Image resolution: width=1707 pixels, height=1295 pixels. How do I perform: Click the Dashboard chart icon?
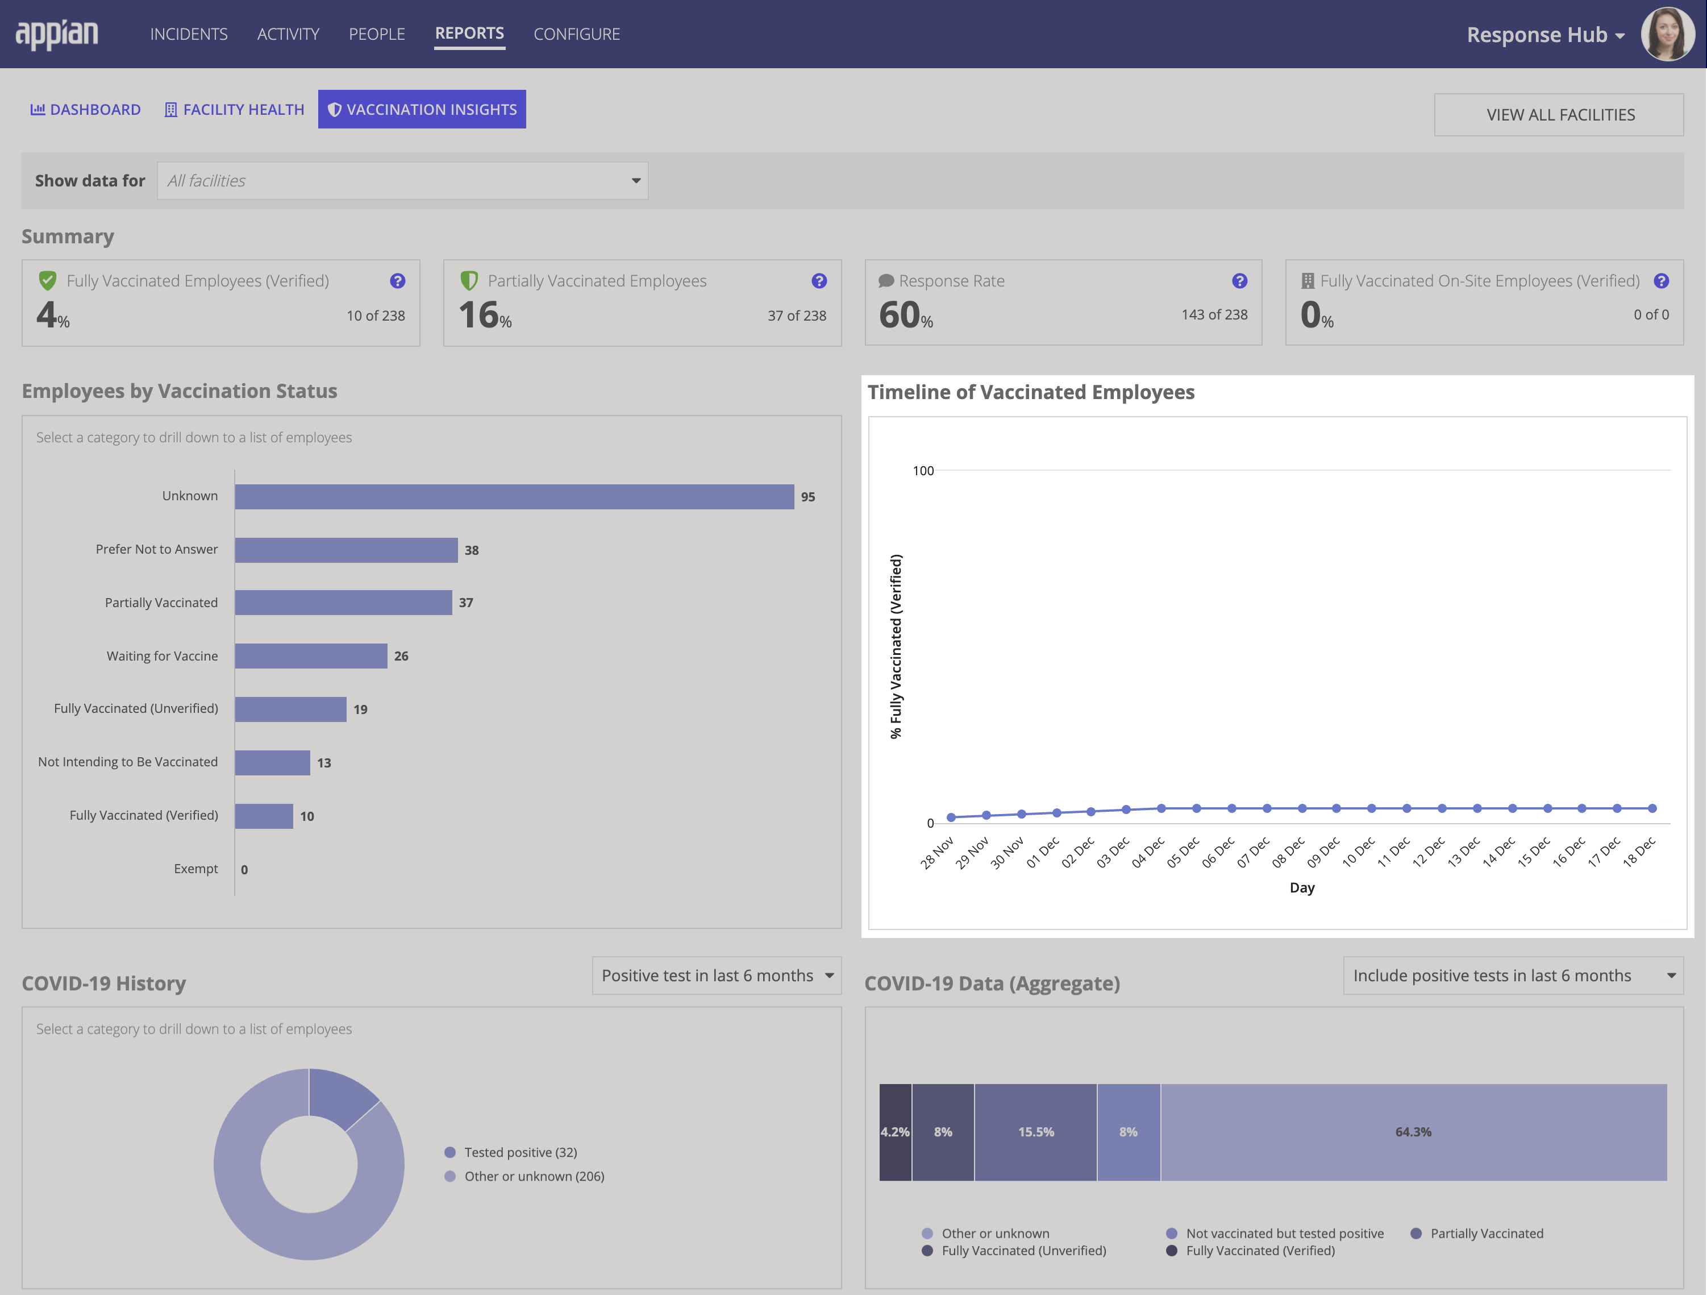[37, 110]
